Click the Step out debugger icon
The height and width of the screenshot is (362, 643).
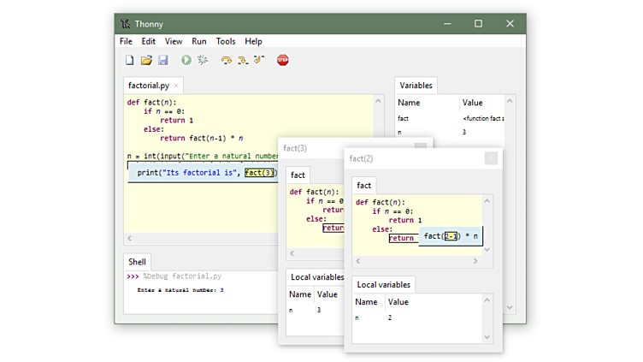coord(258,61)
